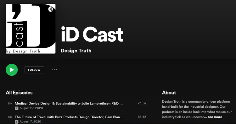Screen dimensions: 236x124
Task: Click the Anchor logo on cover art
Action: [x=51, y=9]
